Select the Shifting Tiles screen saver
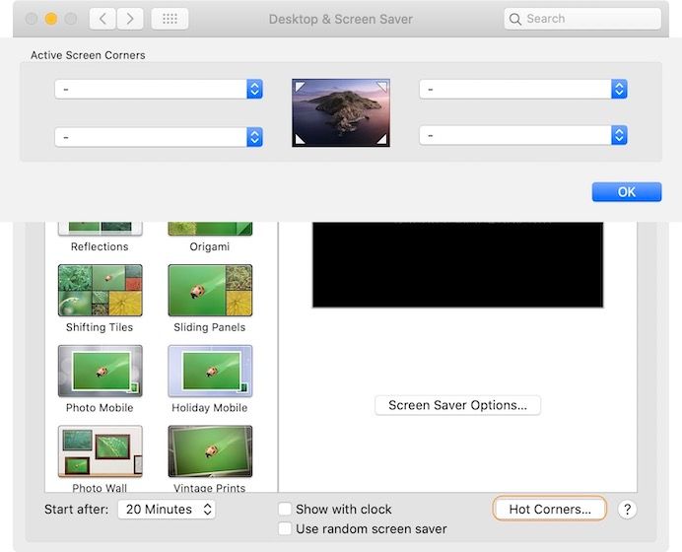 [x=100, y=290]
